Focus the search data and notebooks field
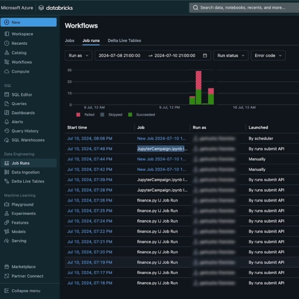 click(x=244, y=8)
